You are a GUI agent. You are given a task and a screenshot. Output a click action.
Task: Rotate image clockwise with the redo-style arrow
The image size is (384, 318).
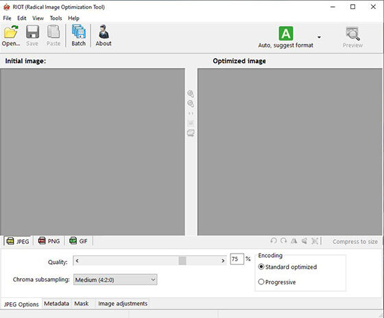click(284, 241)
